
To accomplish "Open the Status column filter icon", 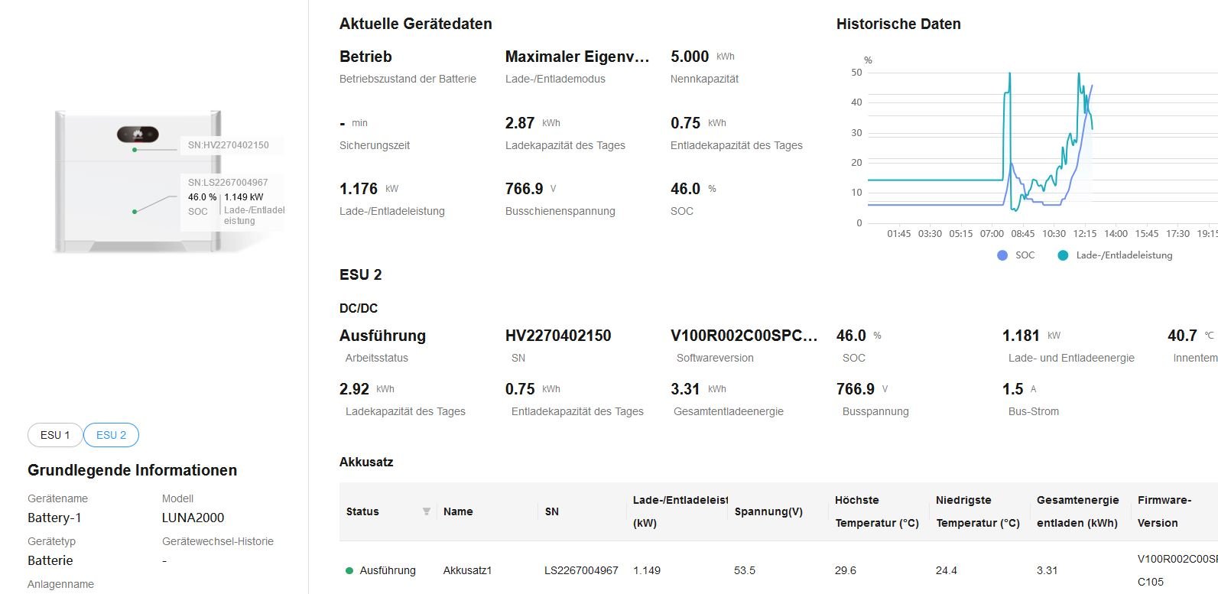I will [427, 511].
